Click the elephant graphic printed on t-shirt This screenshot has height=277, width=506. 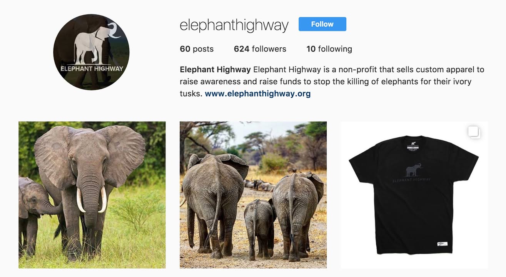(413, 170)
